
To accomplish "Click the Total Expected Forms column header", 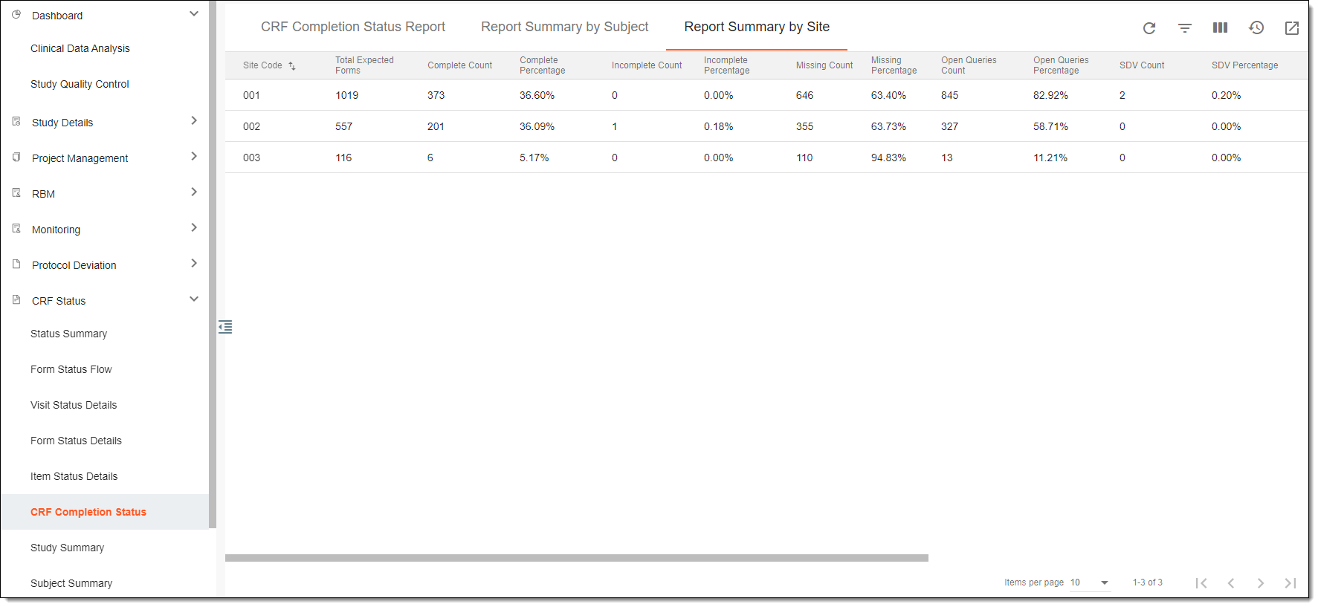I will click(x=364, y=65).
